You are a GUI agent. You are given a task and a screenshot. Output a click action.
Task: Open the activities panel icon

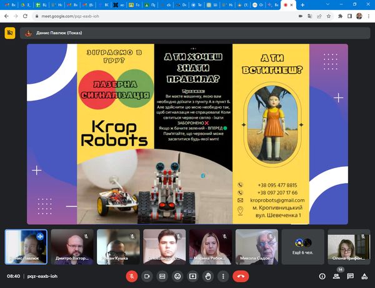tap(364, 276)
